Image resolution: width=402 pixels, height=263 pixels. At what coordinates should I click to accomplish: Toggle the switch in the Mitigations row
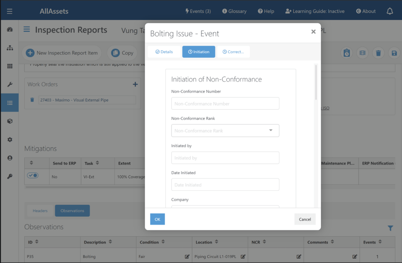coord(32,175)
